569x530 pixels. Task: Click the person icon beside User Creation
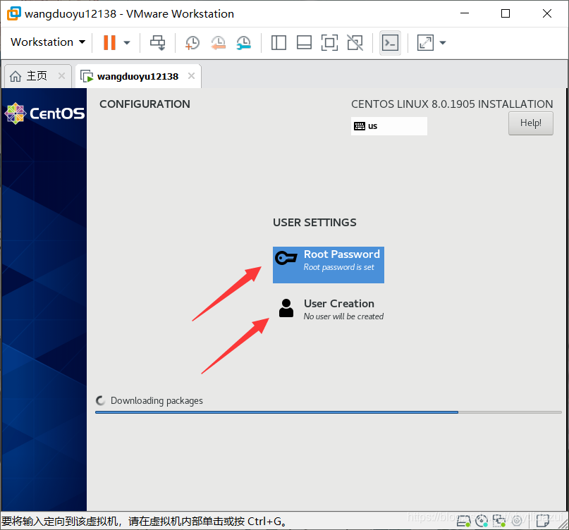pos(286,309)
